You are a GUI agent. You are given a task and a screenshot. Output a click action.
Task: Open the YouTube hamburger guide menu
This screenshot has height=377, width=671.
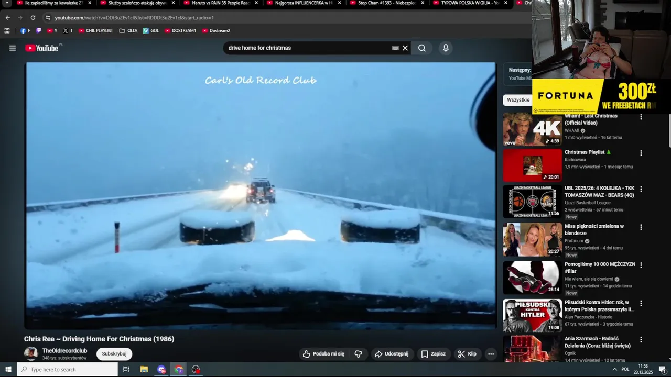13,48
